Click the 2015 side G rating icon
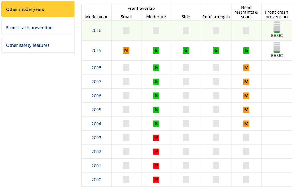This screenshot has height=187, width=294. click(x=186, y=50)
